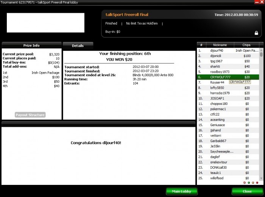Select player Garibaldi67 in the list
Image resolution: width=265 pixels, height=197 pixels.
228,141
